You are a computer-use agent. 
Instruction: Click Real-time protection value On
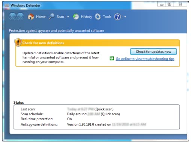[69, 119]
